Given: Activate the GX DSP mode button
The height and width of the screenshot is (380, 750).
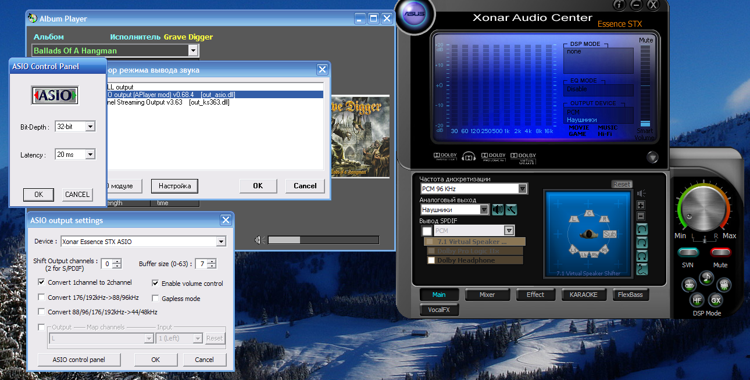Looking at the screenshot, I should (716, 300).
